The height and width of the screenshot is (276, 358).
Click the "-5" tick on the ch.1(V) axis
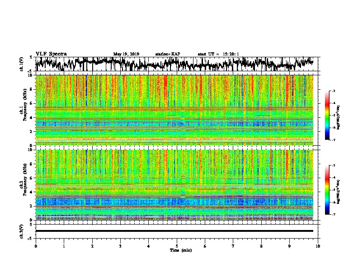[30, 71]
